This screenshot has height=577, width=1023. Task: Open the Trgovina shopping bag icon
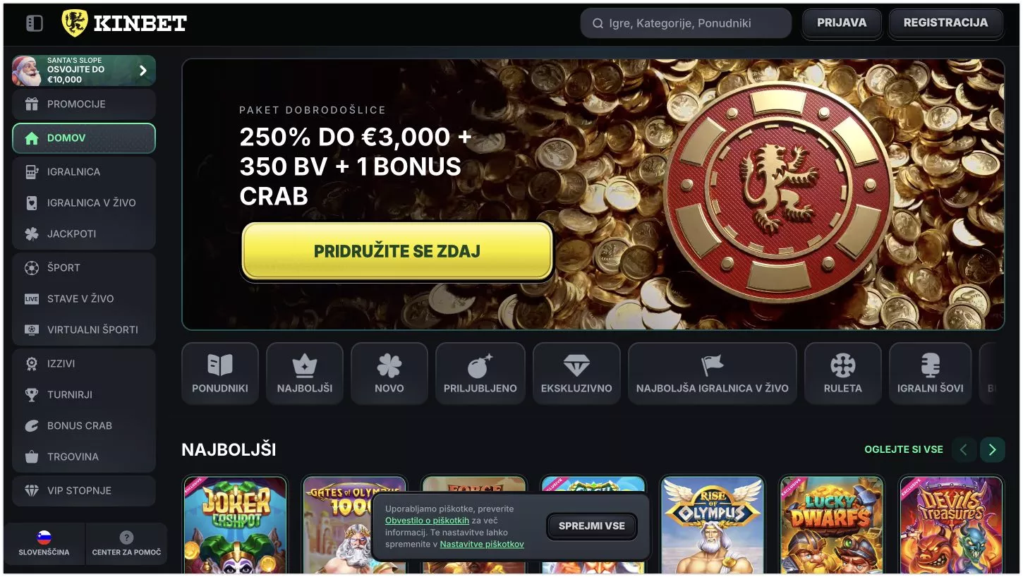[x=32, y=457]
